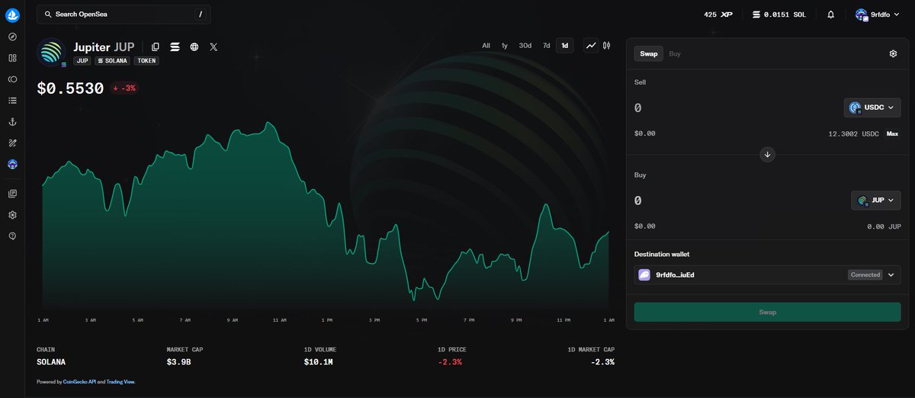The image size is (915, 398).
Task: Open the tokens coin icon in sidebar
Action: pos(12,79)
